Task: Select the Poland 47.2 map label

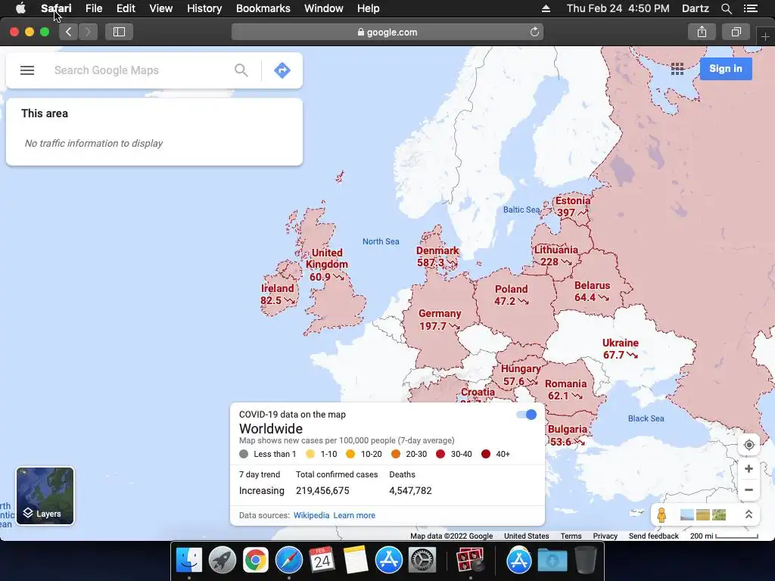Action: pos(511,295)
